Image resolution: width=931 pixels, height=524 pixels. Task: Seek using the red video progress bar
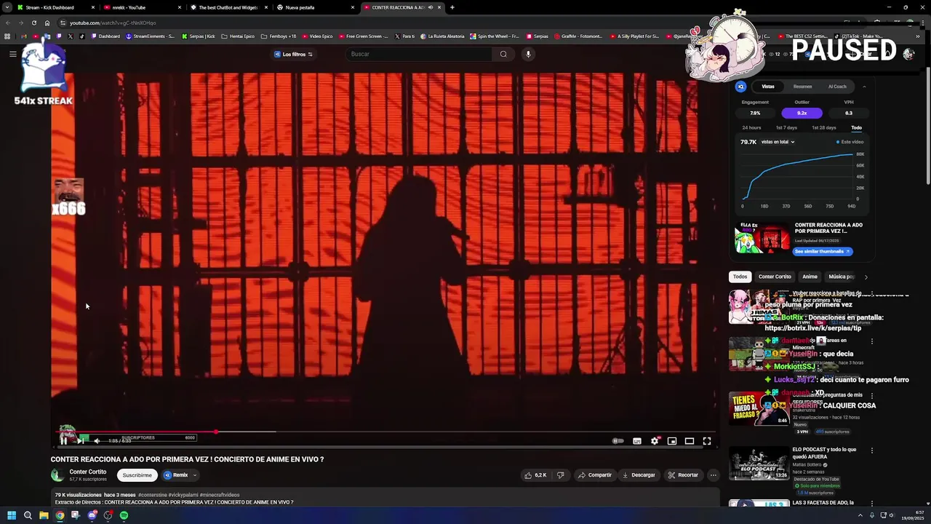[385, 432]
